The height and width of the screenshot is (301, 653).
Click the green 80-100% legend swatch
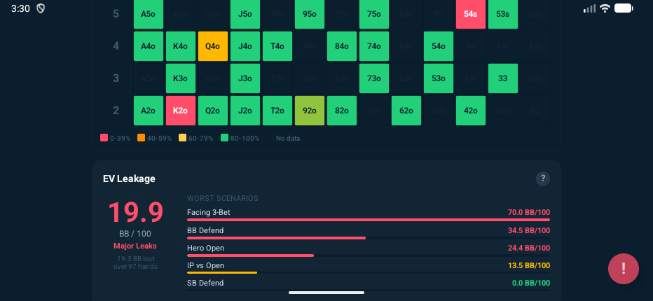(224, 138)
